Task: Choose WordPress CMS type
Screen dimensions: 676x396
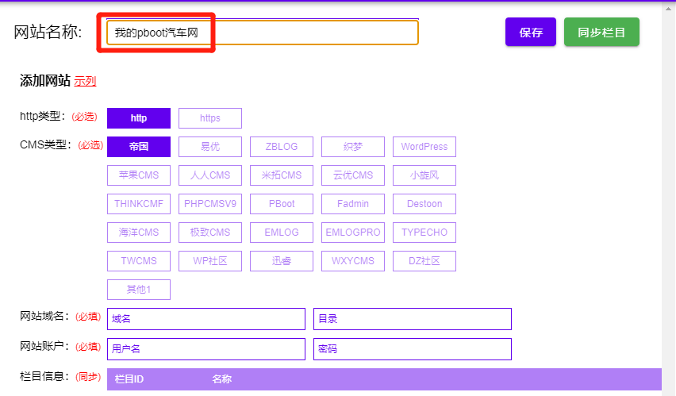Action: 424,147
